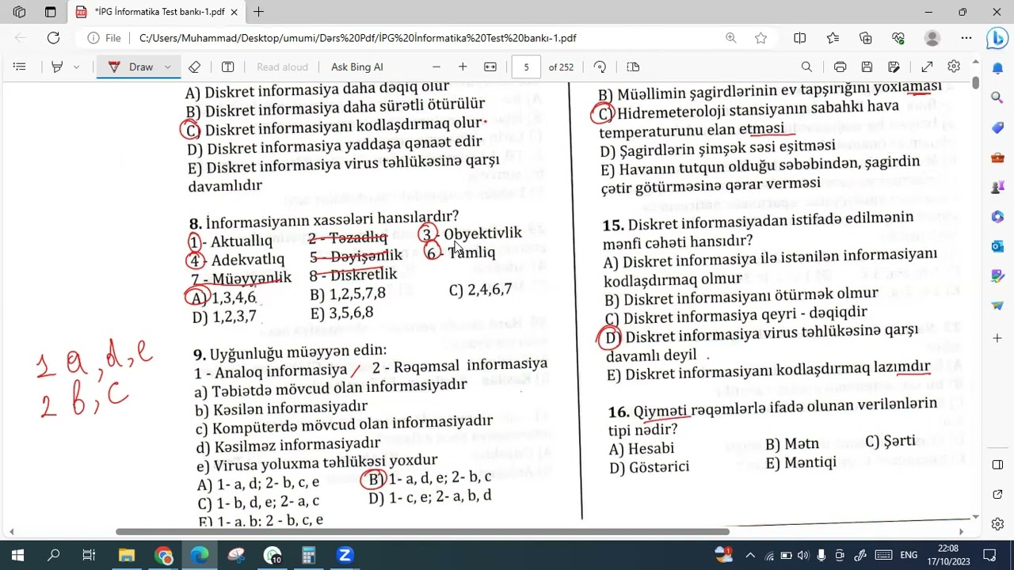Select the Add text tool
Viewport: 1014px width, 570px height.
coord(228,67)
